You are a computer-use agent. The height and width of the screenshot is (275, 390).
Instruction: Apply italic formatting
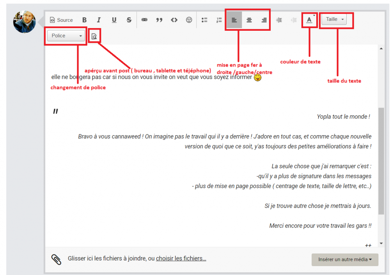pos(99,20)
